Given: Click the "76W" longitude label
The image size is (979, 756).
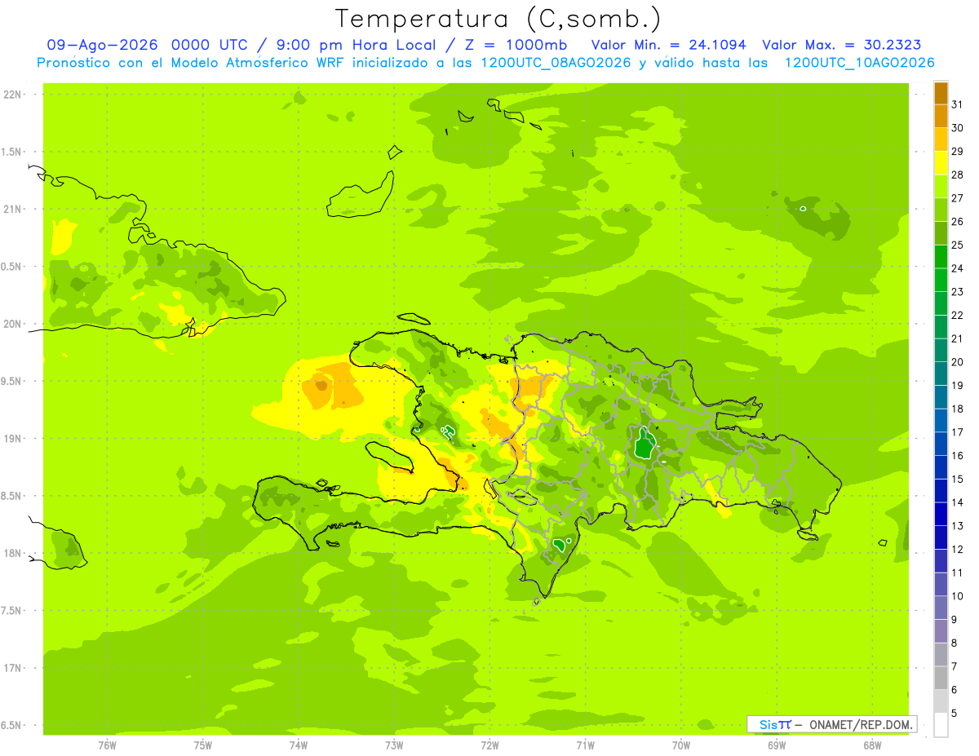Looking at the screenshot, I should tap(107, 745).
